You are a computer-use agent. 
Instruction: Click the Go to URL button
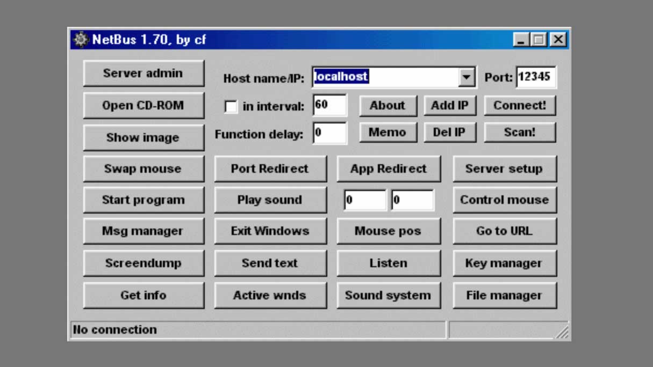tap(504, 231)
